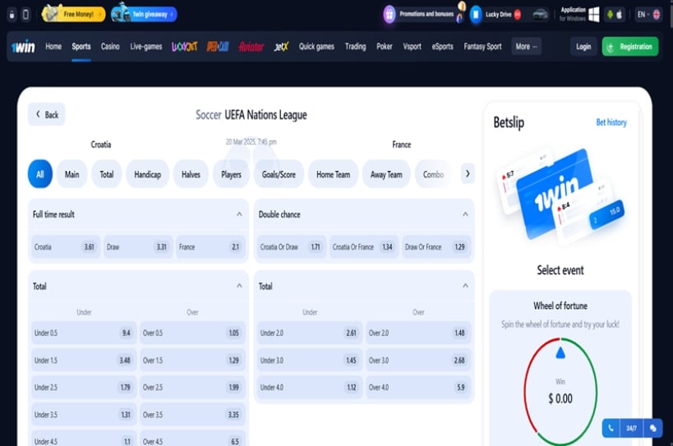Open Promotions and bonuses
The height and width of the screenshot is (446, 673).
coord(422,14)
